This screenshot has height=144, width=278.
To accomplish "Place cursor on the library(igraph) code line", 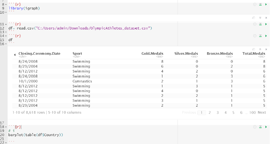I will (24, 8).
